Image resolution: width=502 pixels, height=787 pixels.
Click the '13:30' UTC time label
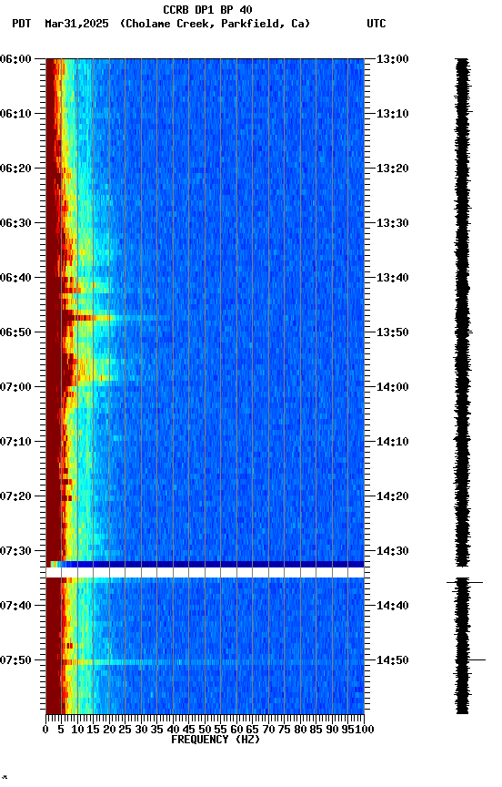392,223
